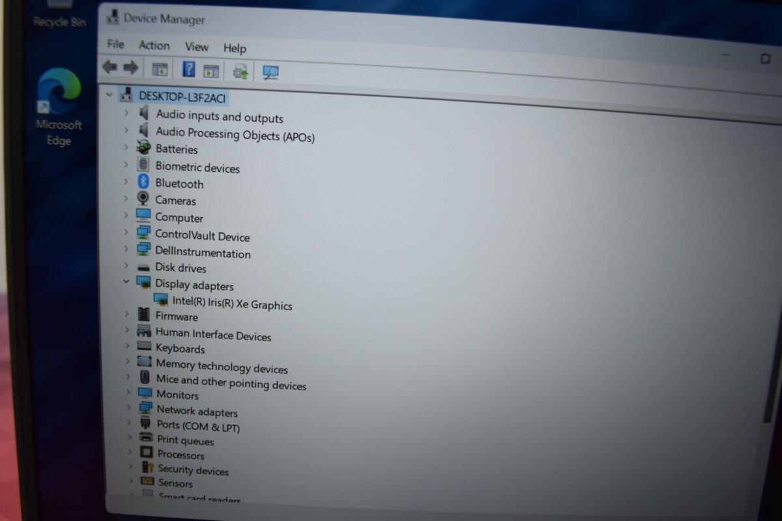Click the Back arrow toolbar icon
Image resolution: width=782 pixels, height=521 pixels.
pos(109,66)
